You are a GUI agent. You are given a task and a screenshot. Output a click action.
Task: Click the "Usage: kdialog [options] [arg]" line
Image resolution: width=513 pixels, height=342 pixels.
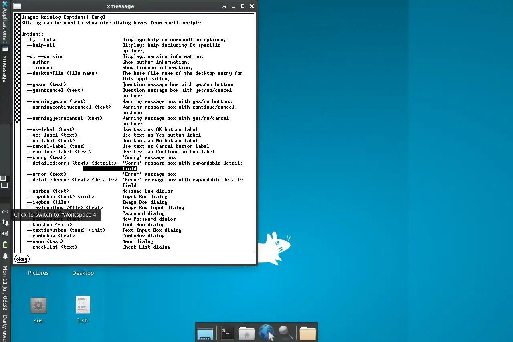coord(63,17)
